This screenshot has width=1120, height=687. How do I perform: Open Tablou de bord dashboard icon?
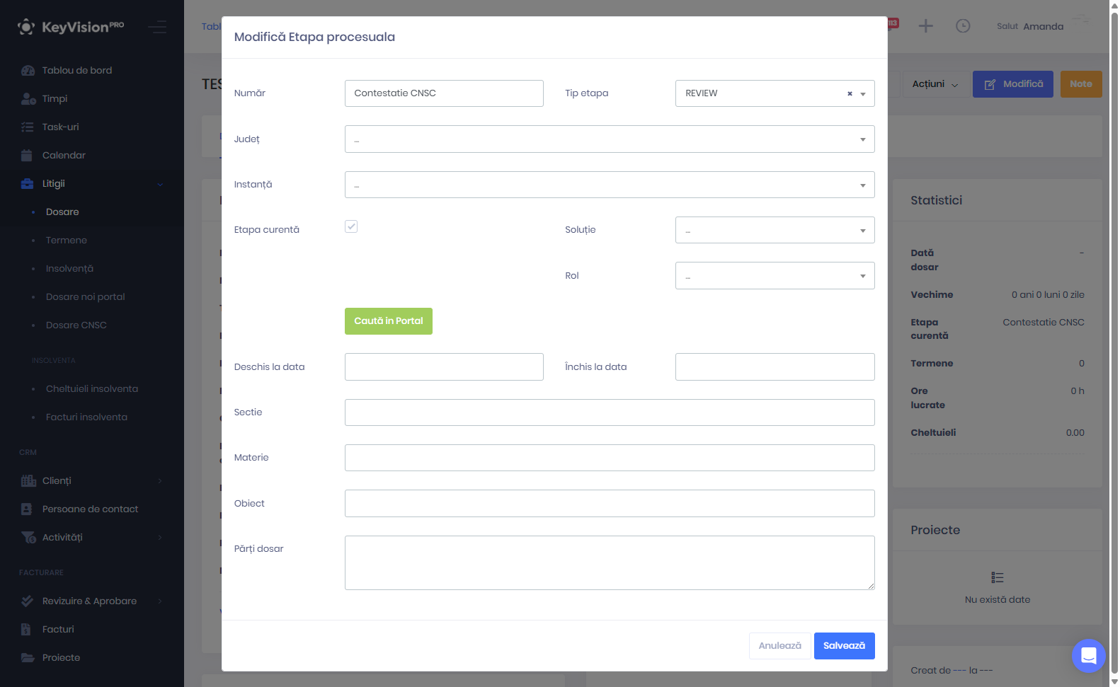28,70
